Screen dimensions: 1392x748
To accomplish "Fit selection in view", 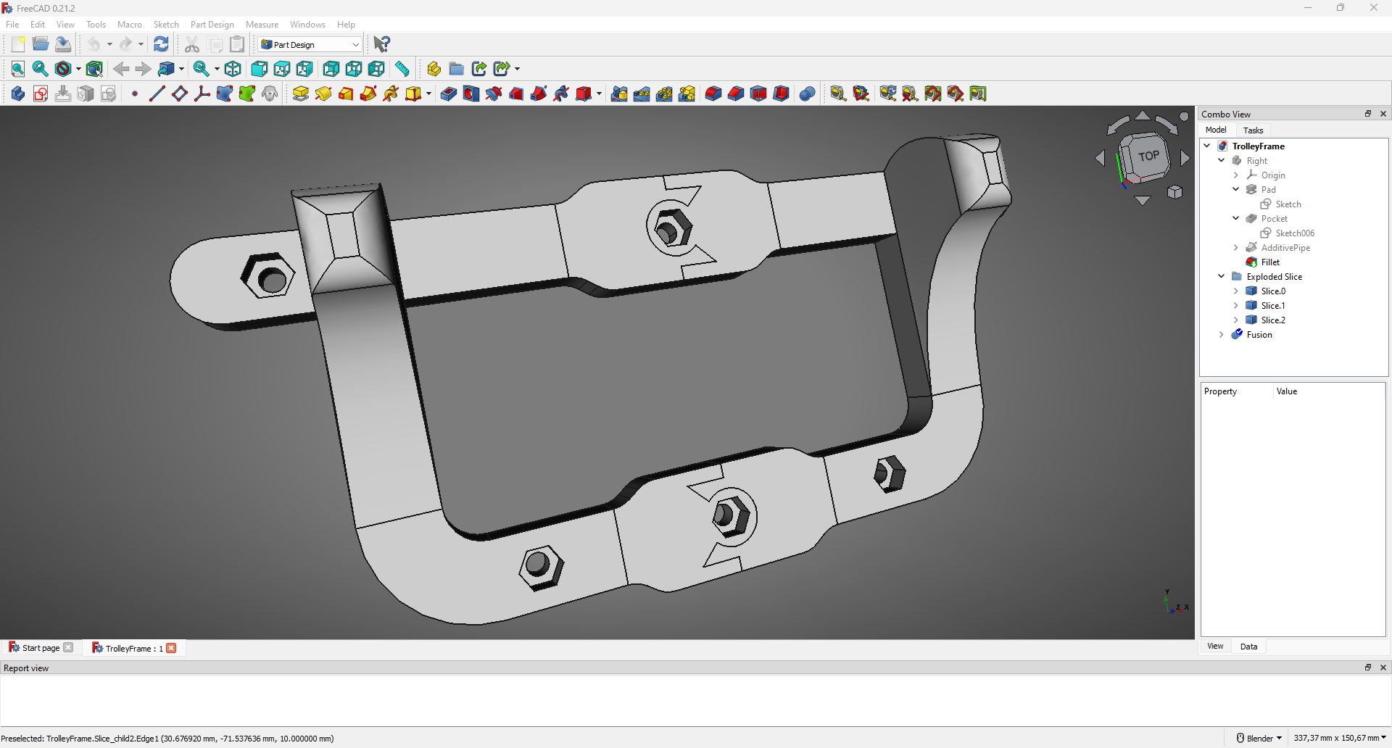I will pyautogui.click(x=41, y=69).
